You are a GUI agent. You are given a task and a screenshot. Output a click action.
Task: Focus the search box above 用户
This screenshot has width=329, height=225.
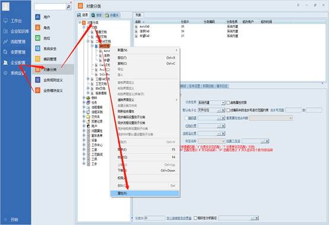tap(50, 7)
